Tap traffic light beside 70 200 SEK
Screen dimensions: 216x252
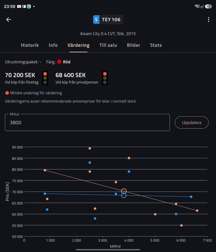45,78
